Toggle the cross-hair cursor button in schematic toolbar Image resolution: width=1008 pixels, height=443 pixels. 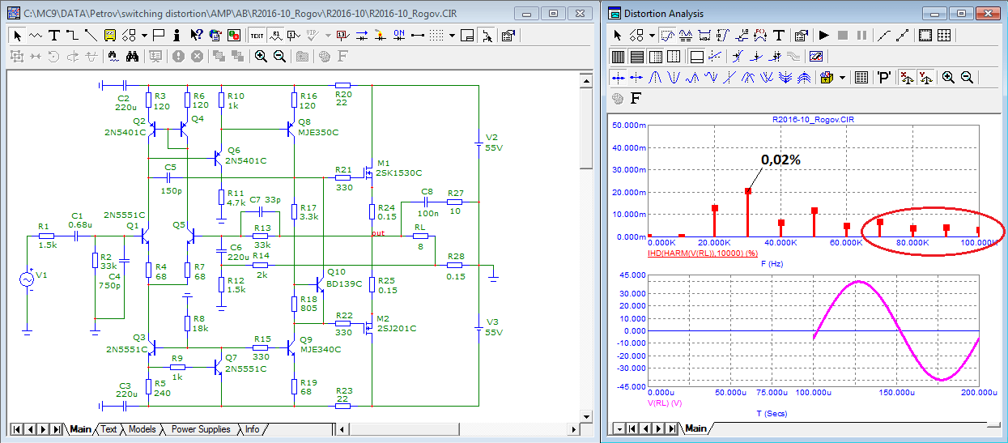pyautogui.click(x=485, y=36)
